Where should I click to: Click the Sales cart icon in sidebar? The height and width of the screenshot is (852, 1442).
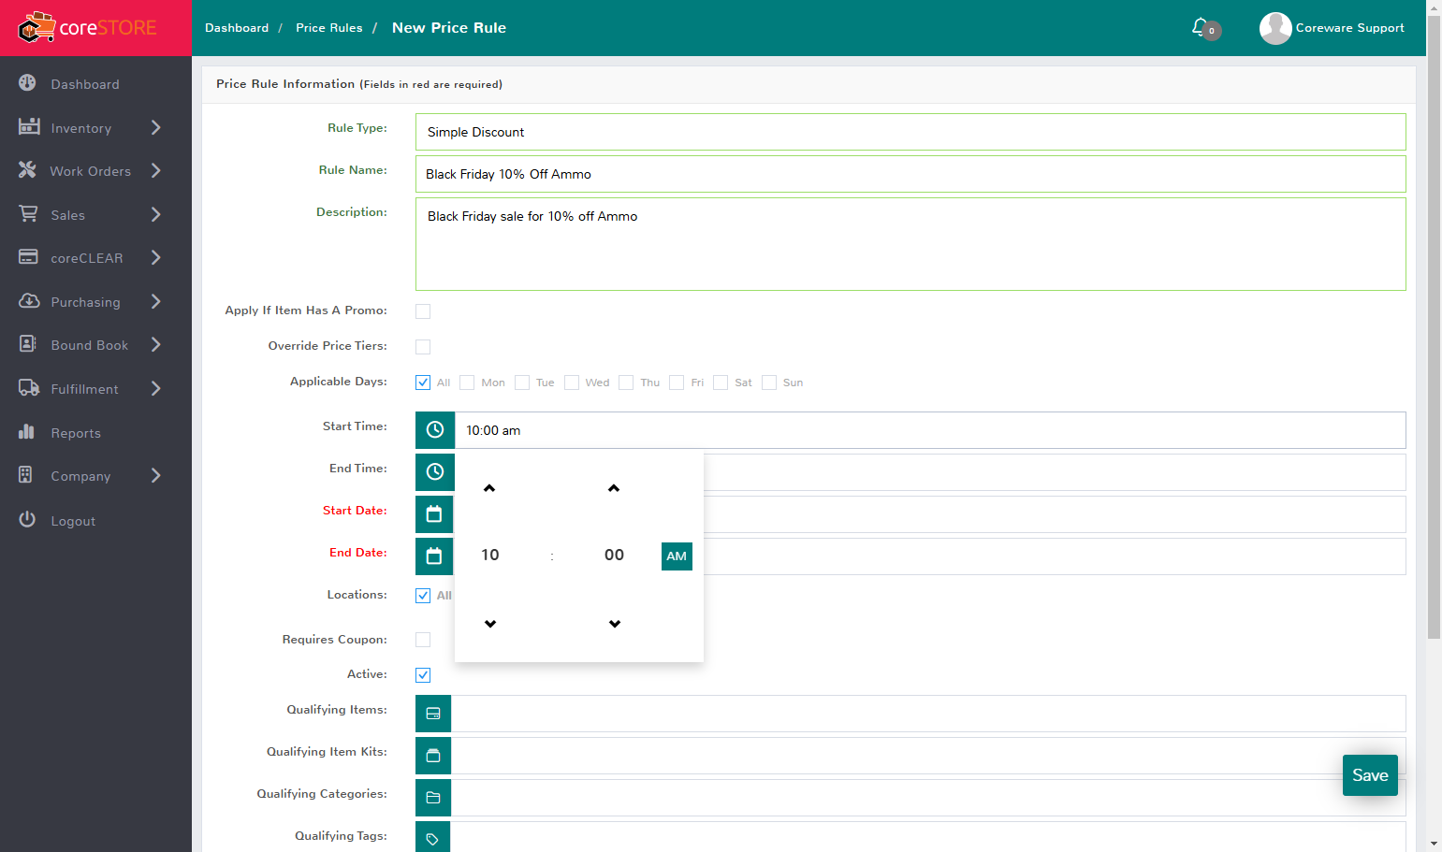(x=28, y=214)
